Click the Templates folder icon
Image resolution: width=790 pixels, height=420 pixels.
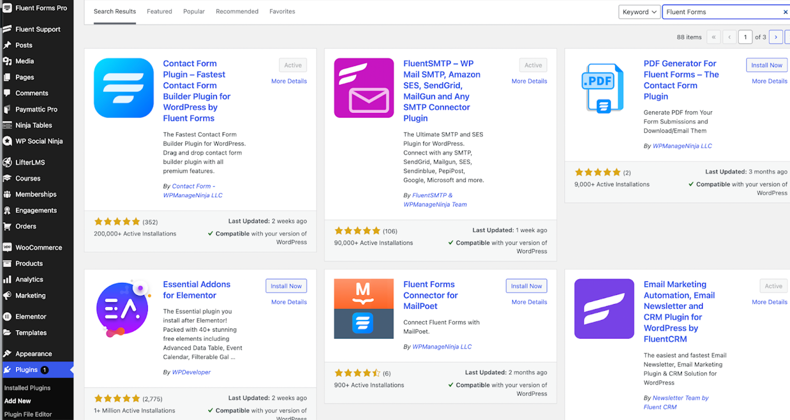point(7,333)
